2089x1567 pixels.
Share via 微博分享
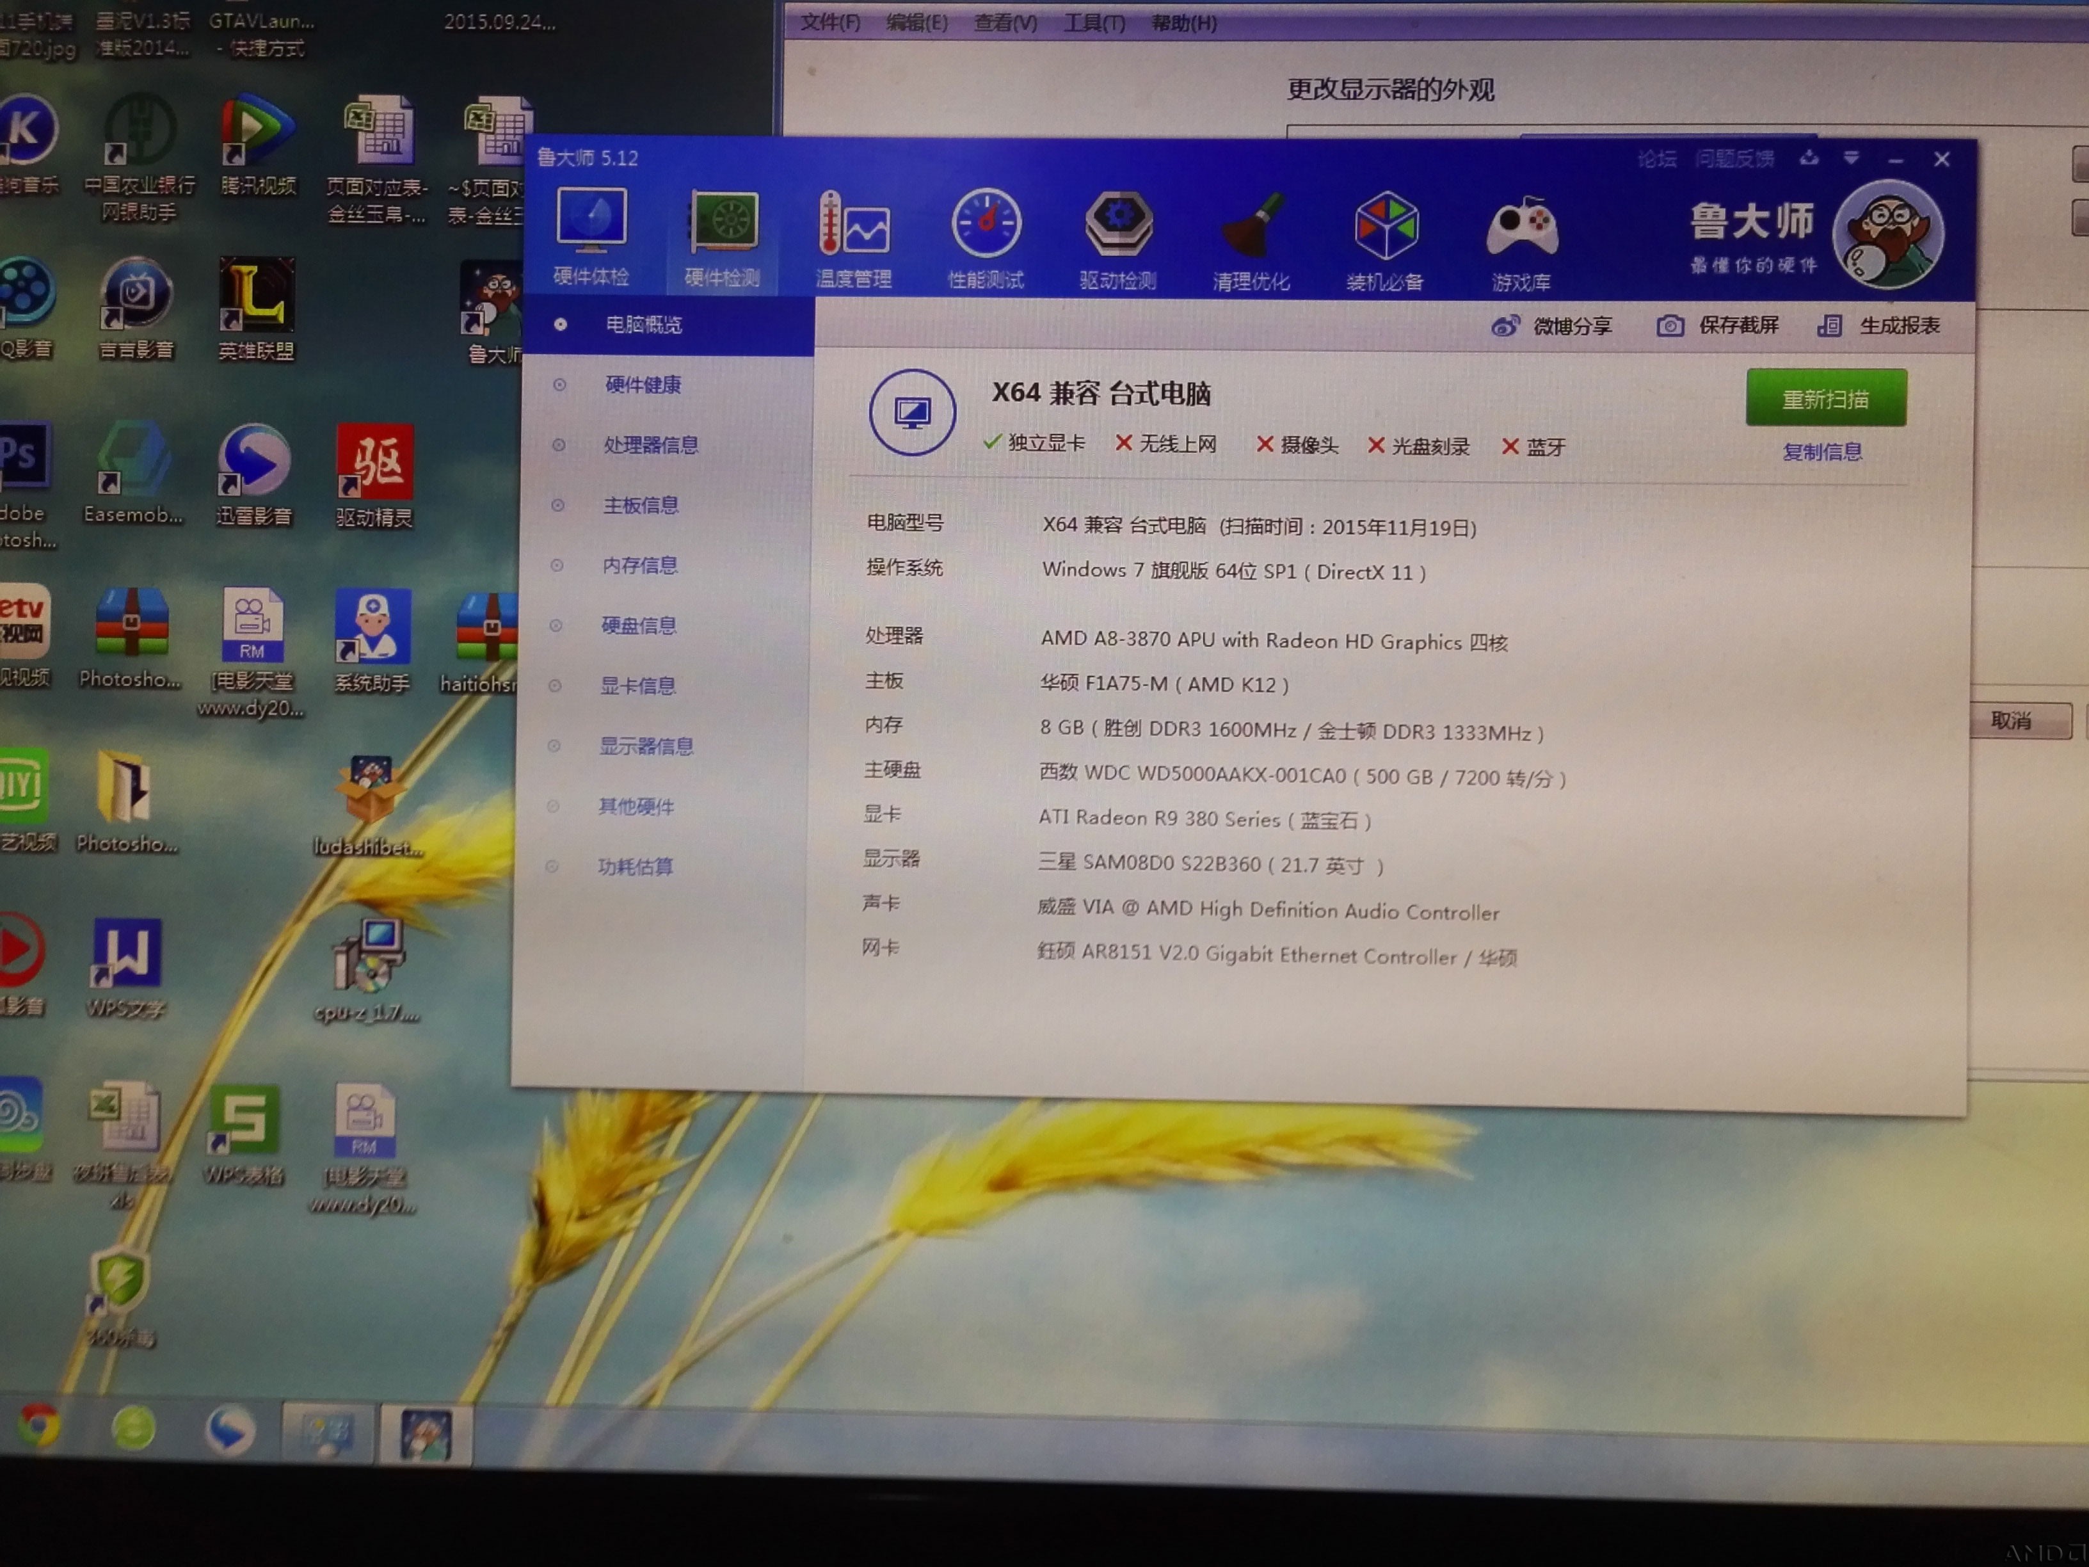1551,326
